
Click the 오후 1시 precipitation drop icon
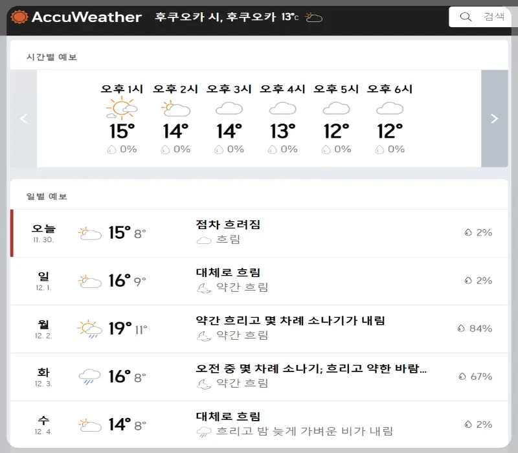click(x=111, y=149)
